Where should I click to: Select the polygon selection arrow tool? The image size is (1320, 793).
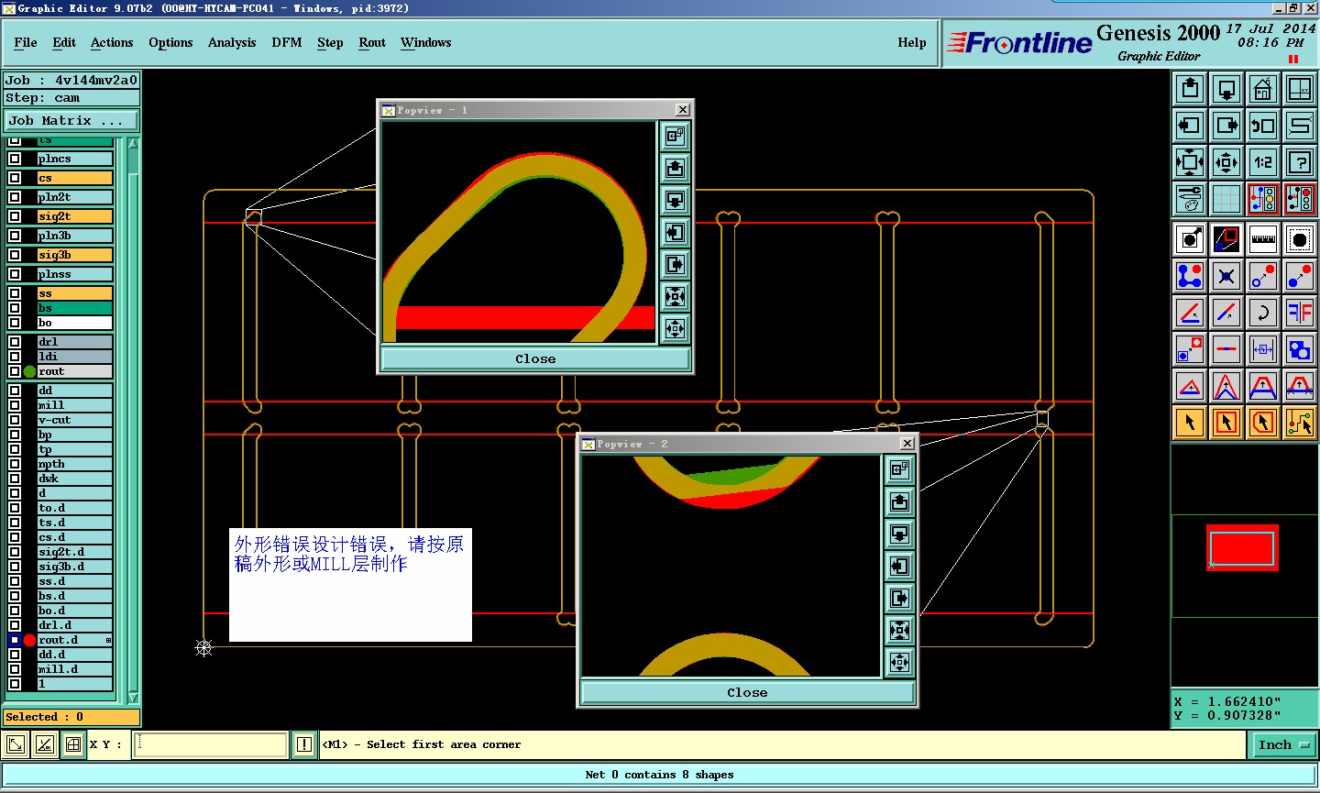[x=1263, y=423]
